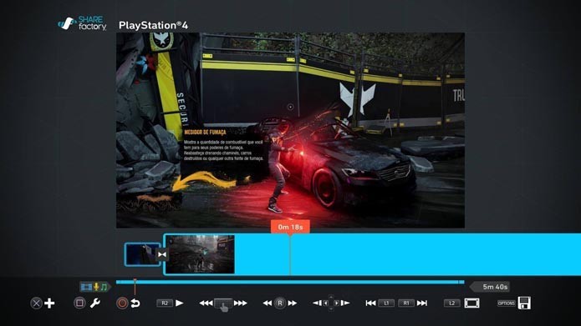This screenshot has height=326, width=581.
Task: Click the microphone commentary track icon
Action: coord(96,287)
